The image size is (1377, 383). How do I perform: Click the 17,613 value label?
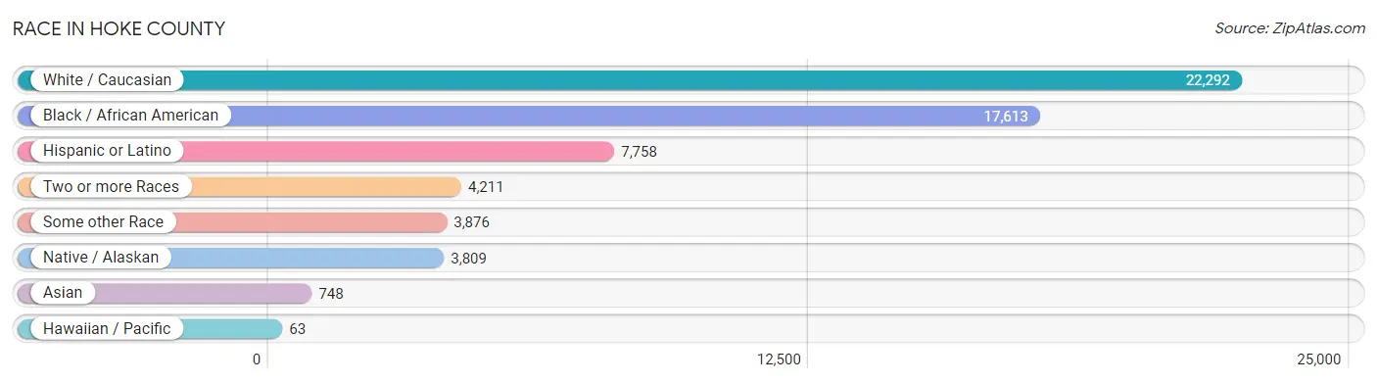tap(1006, 116)
